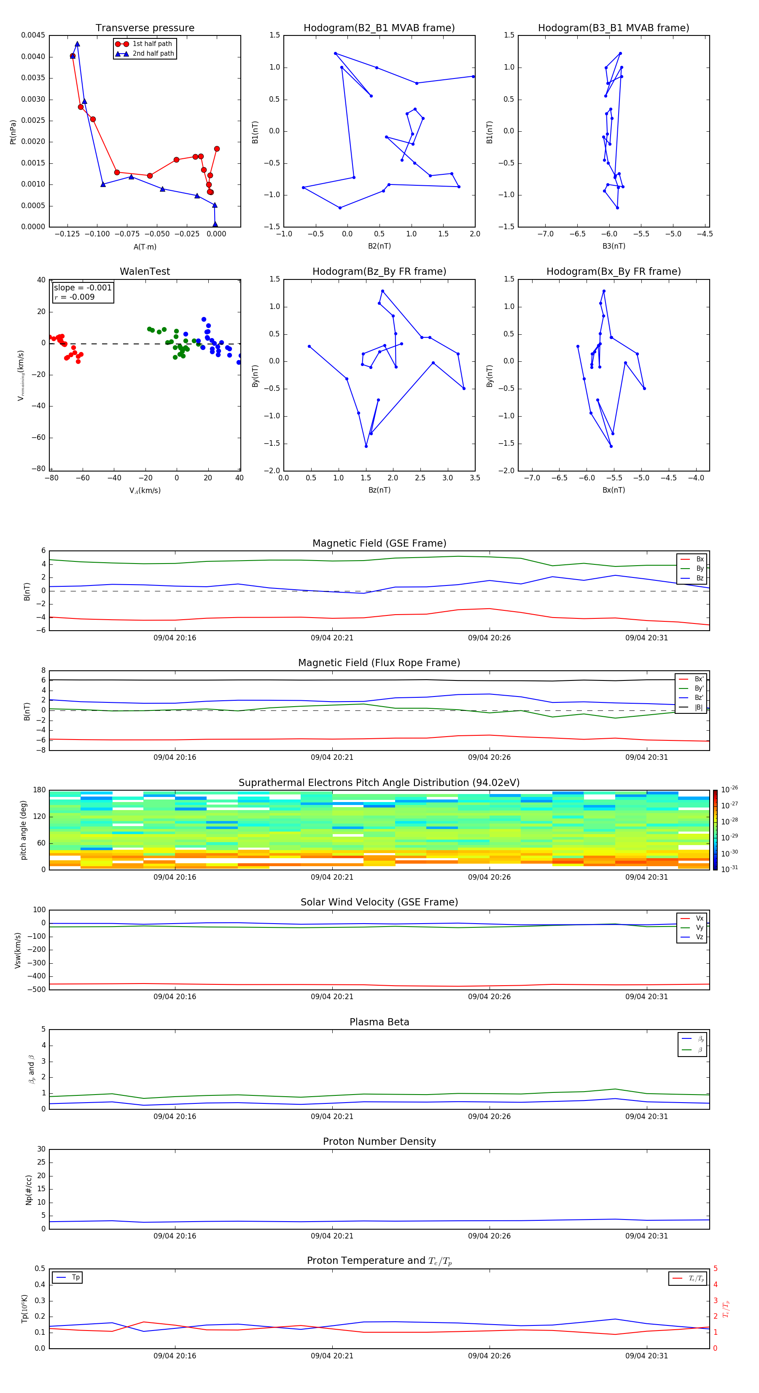The height and width of the screenshot is (1393, 759).
Task: Click the green By line in GSE magnetic field
Action: [379, 561]
